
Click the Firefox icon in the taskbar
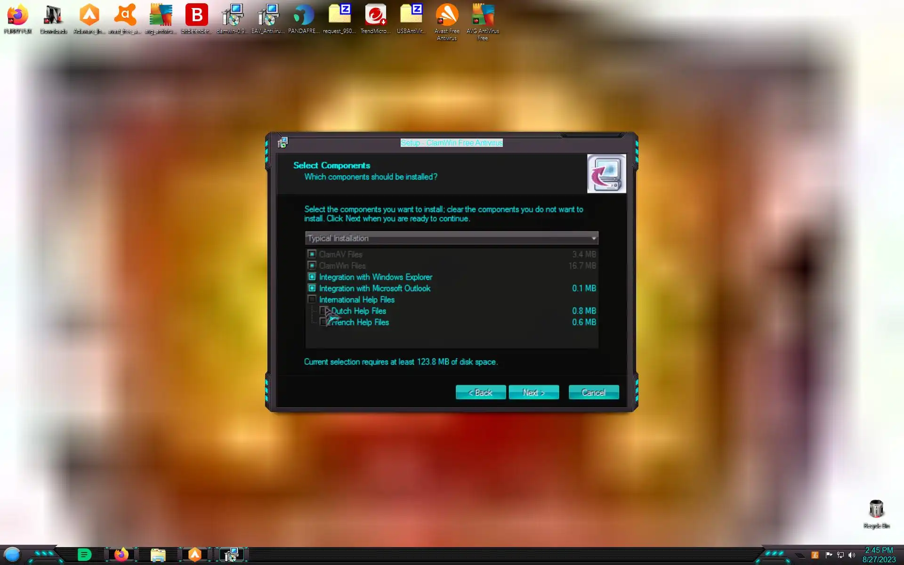pyautogui.click(x=121, y=555)
